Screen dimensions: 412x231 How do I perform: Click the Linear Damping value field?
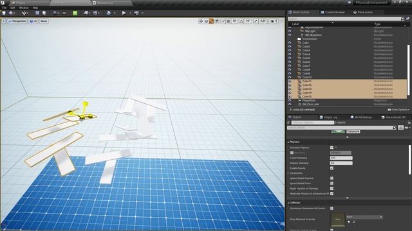click(341, 158)
